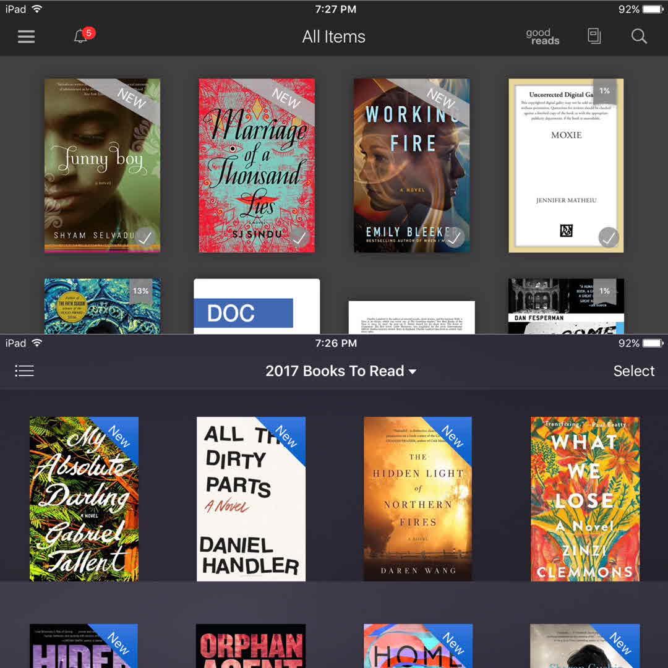668x668 pixels.
Task: Open search with magnifying glass icon
Action: click(639, 36)
